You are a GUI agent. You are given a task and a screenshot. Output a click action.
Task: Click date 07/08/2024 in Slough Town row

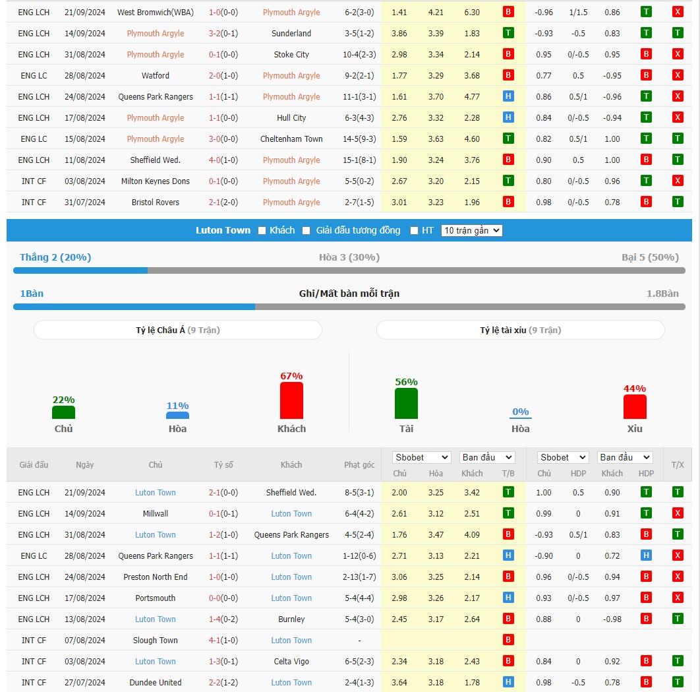pyautogui.click(x=85, y=640)
